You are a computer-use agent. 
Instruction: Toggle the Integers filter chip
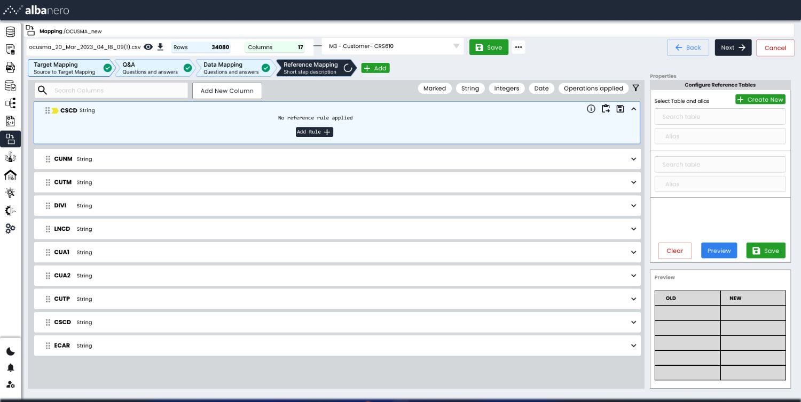(507, 89)
